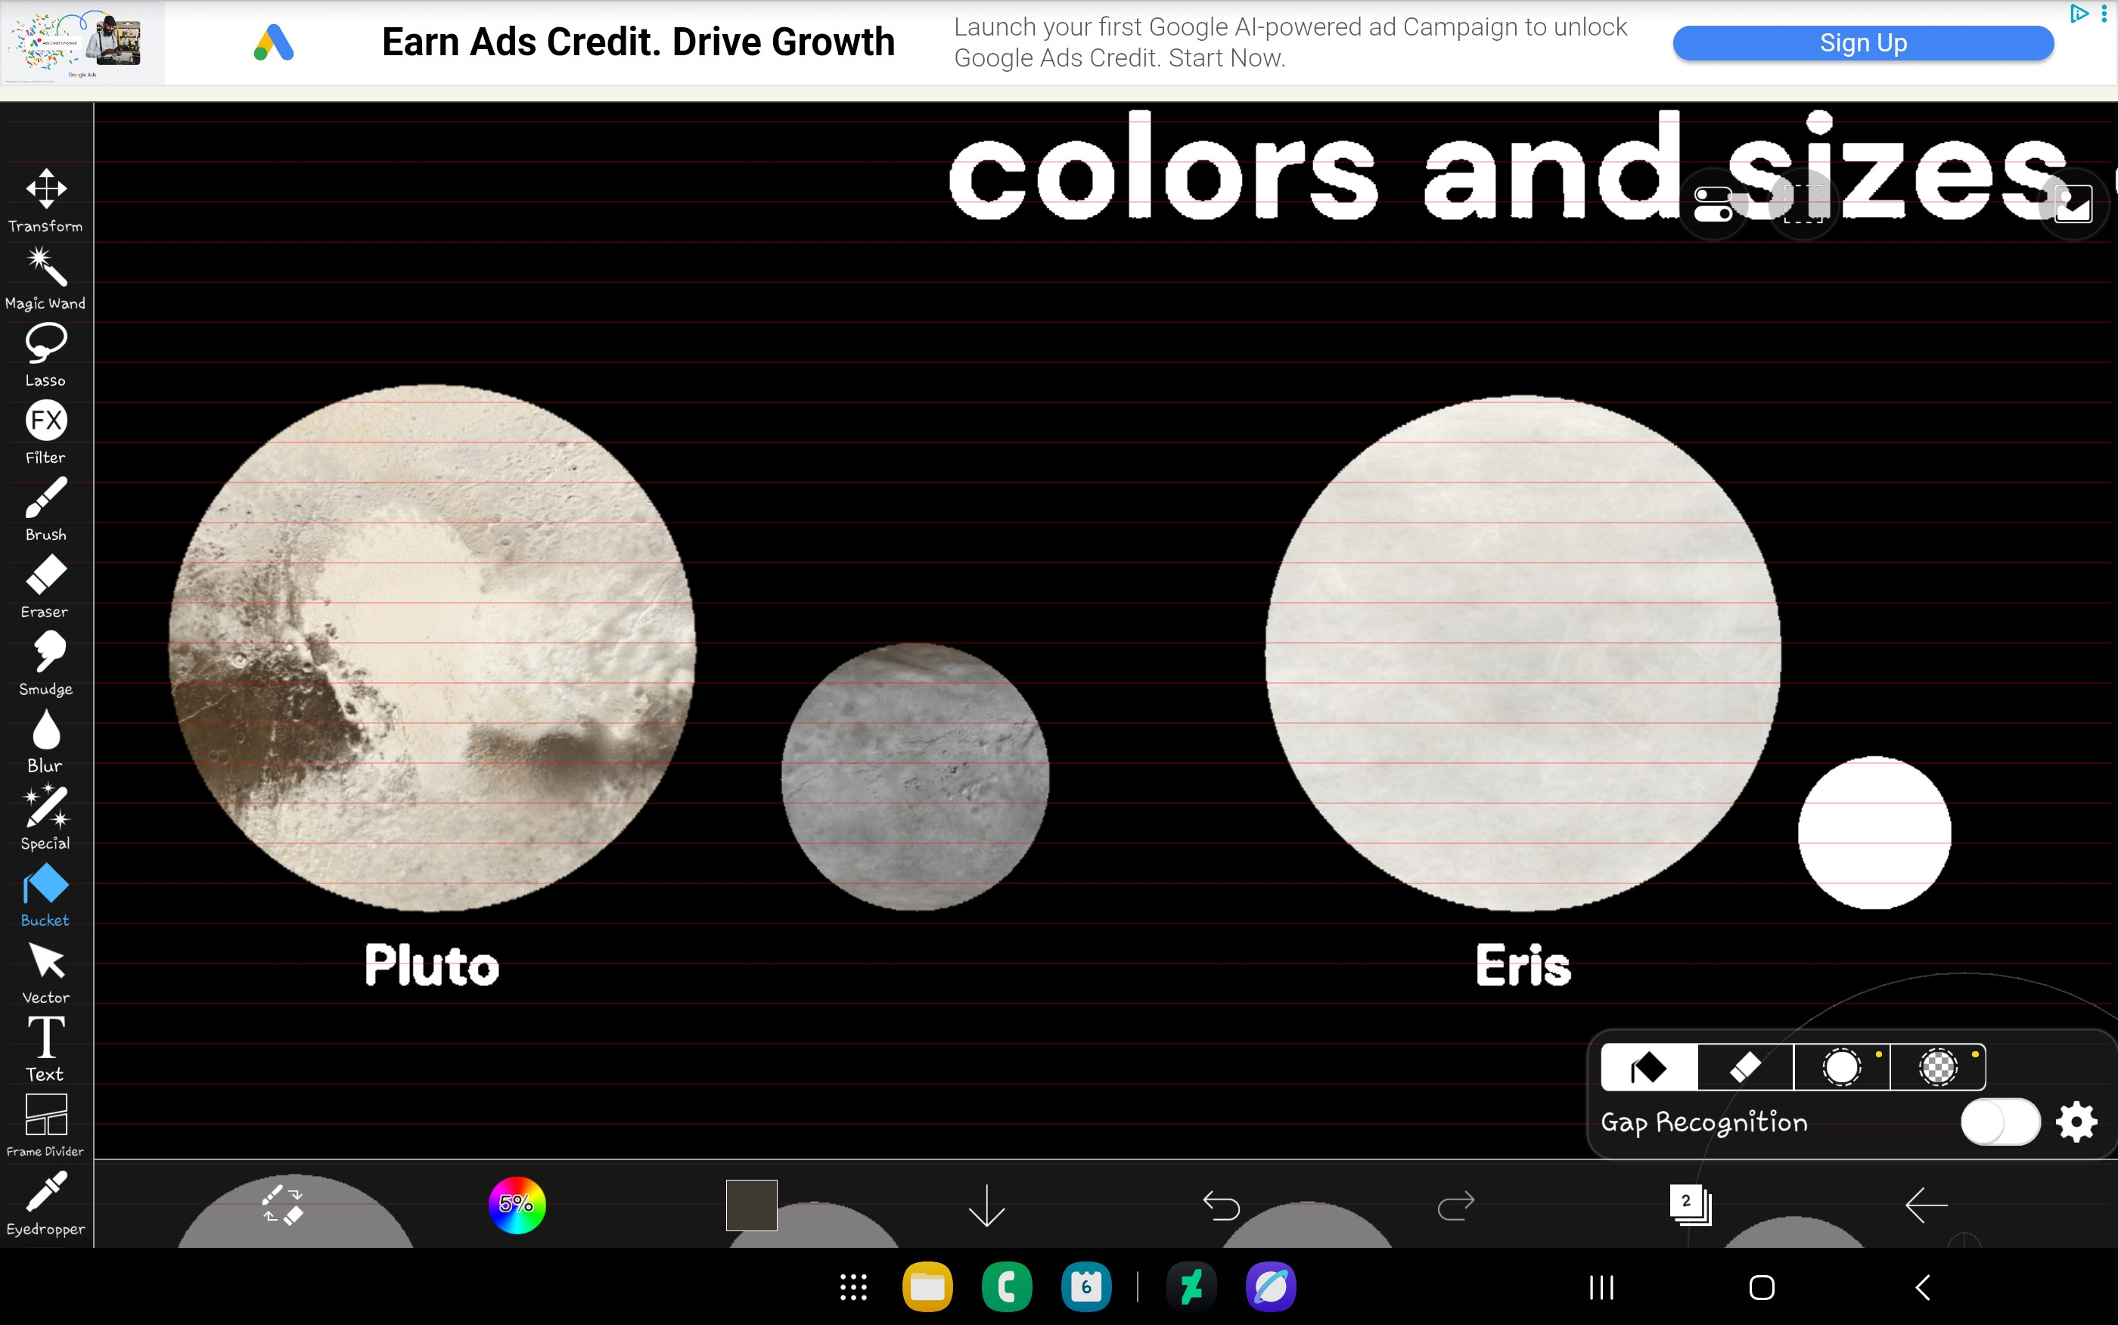Open the Calendar app in taskbar
Viewport: 2118px width, 1325px height.
pyautogui.click(x=1086, y=1287)
